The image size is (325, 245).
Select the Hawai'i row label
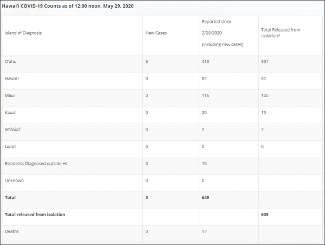(12, 79)
